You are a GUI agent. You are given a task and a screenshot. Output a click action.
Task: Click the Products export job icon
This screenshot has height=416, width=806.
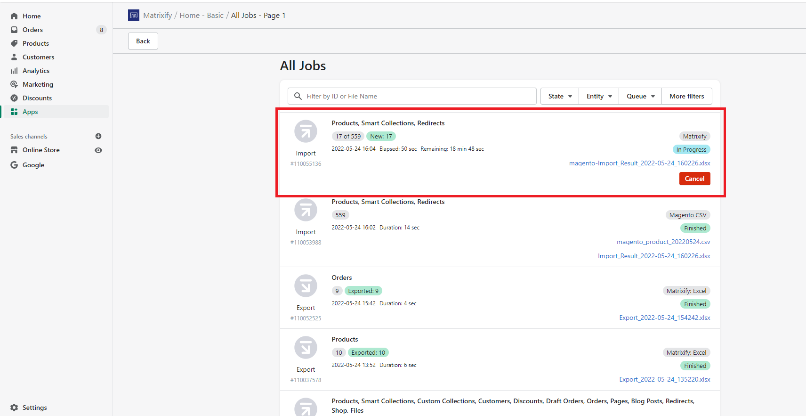[306, 348]
